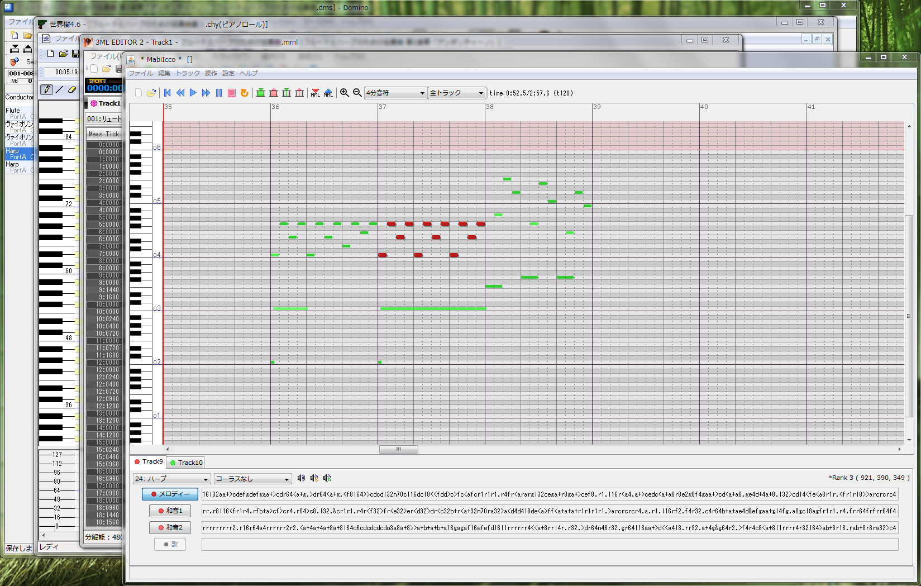Select the pencil tool in 世界樹 window
The image size is (921, 586).
[47, 89]
